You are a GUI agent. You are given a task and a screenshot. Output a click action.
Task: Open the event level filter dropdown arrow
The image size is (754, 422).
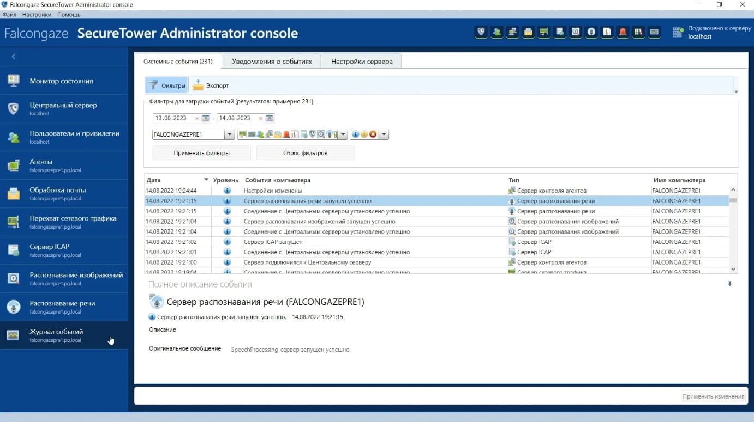pos(384,134)
